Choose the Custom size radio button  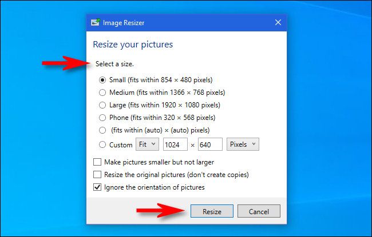point(103,144)
